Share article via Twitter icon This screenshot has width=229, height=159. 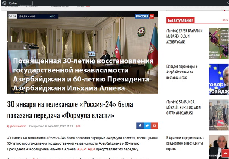147,126
